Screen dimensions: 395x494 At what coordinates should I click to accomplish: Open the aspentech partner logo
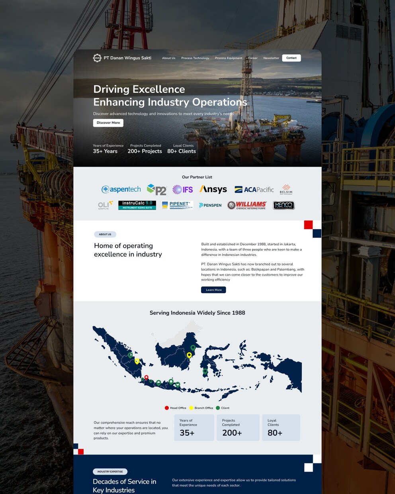(x=121, y=189)
